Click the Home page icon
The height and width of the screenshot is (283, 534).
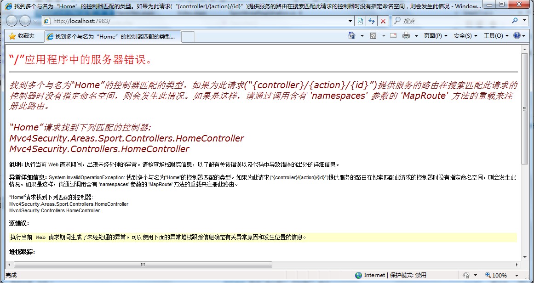[352, 35]
